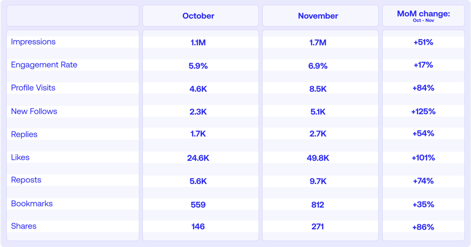Click the +125% New Follows change

(423, 112)
